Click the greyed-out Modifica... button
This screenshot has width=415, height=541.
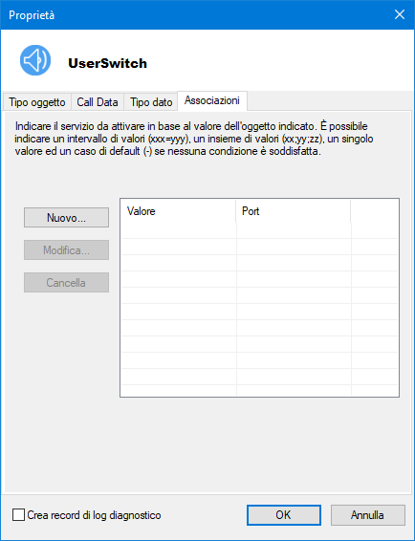coord(66,250)
